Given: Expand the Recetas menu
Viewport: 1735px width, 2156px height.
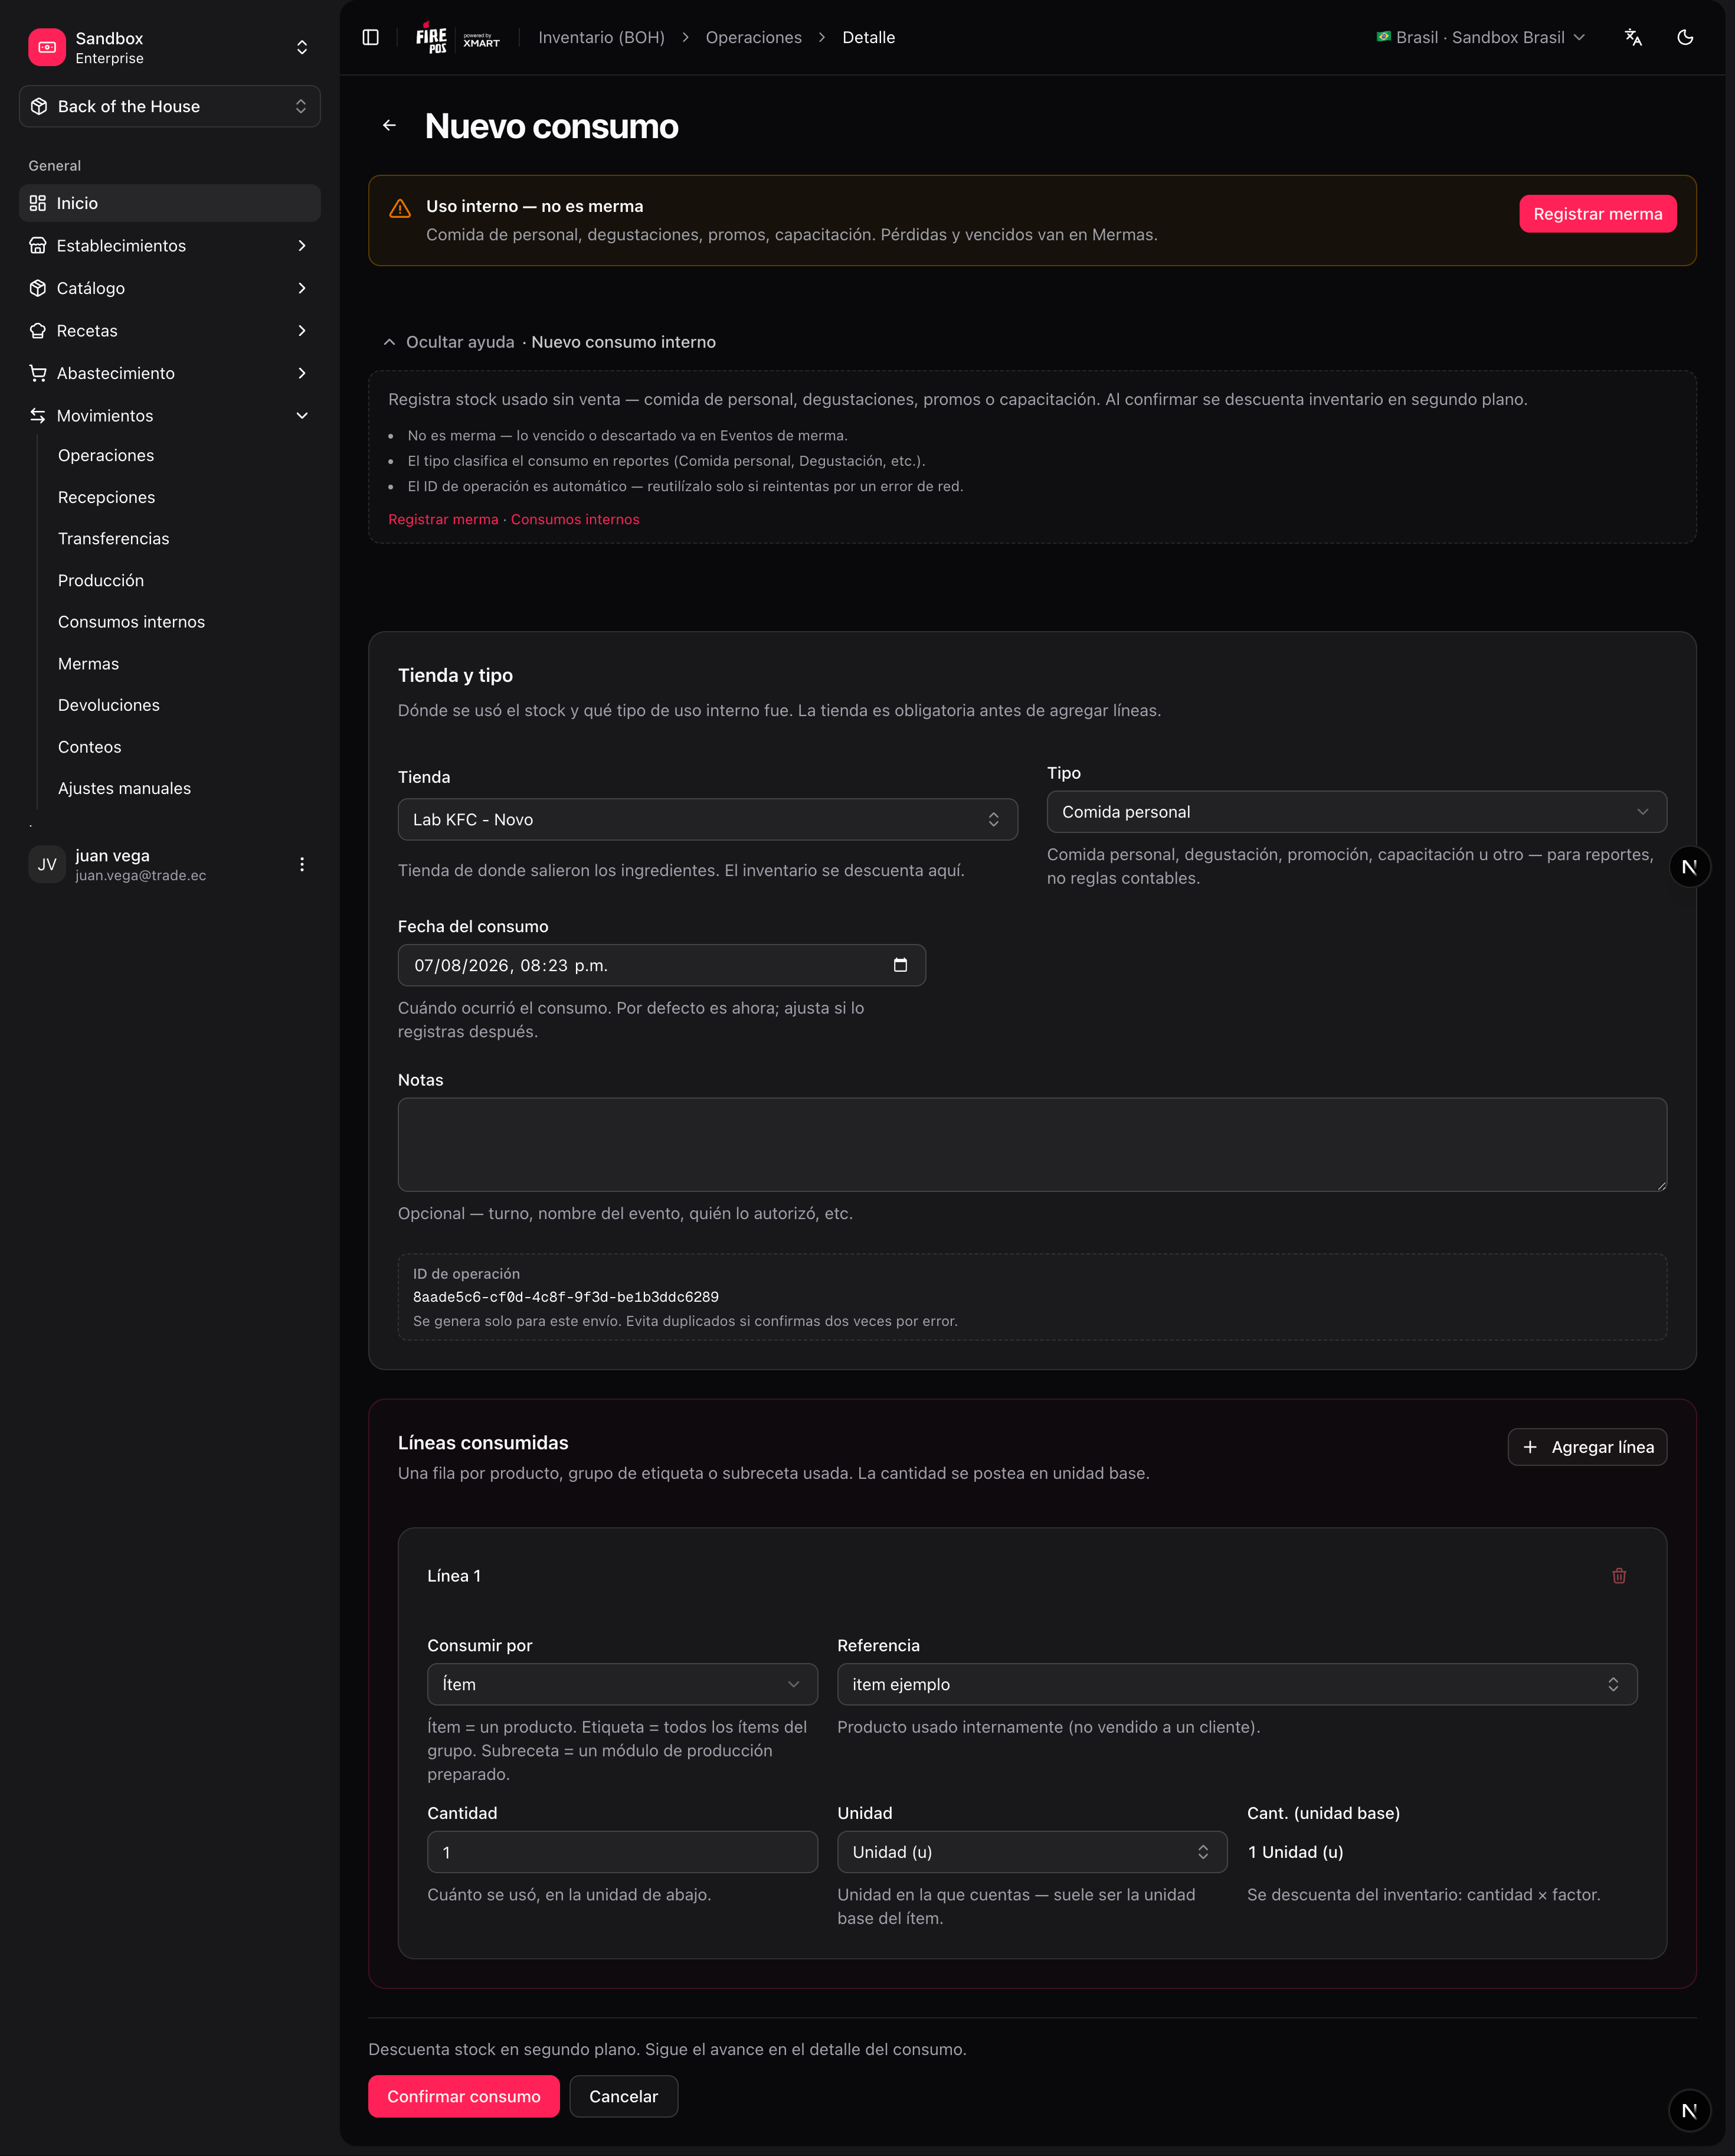Looking at the screenshot, I should (x=170, y=330).
